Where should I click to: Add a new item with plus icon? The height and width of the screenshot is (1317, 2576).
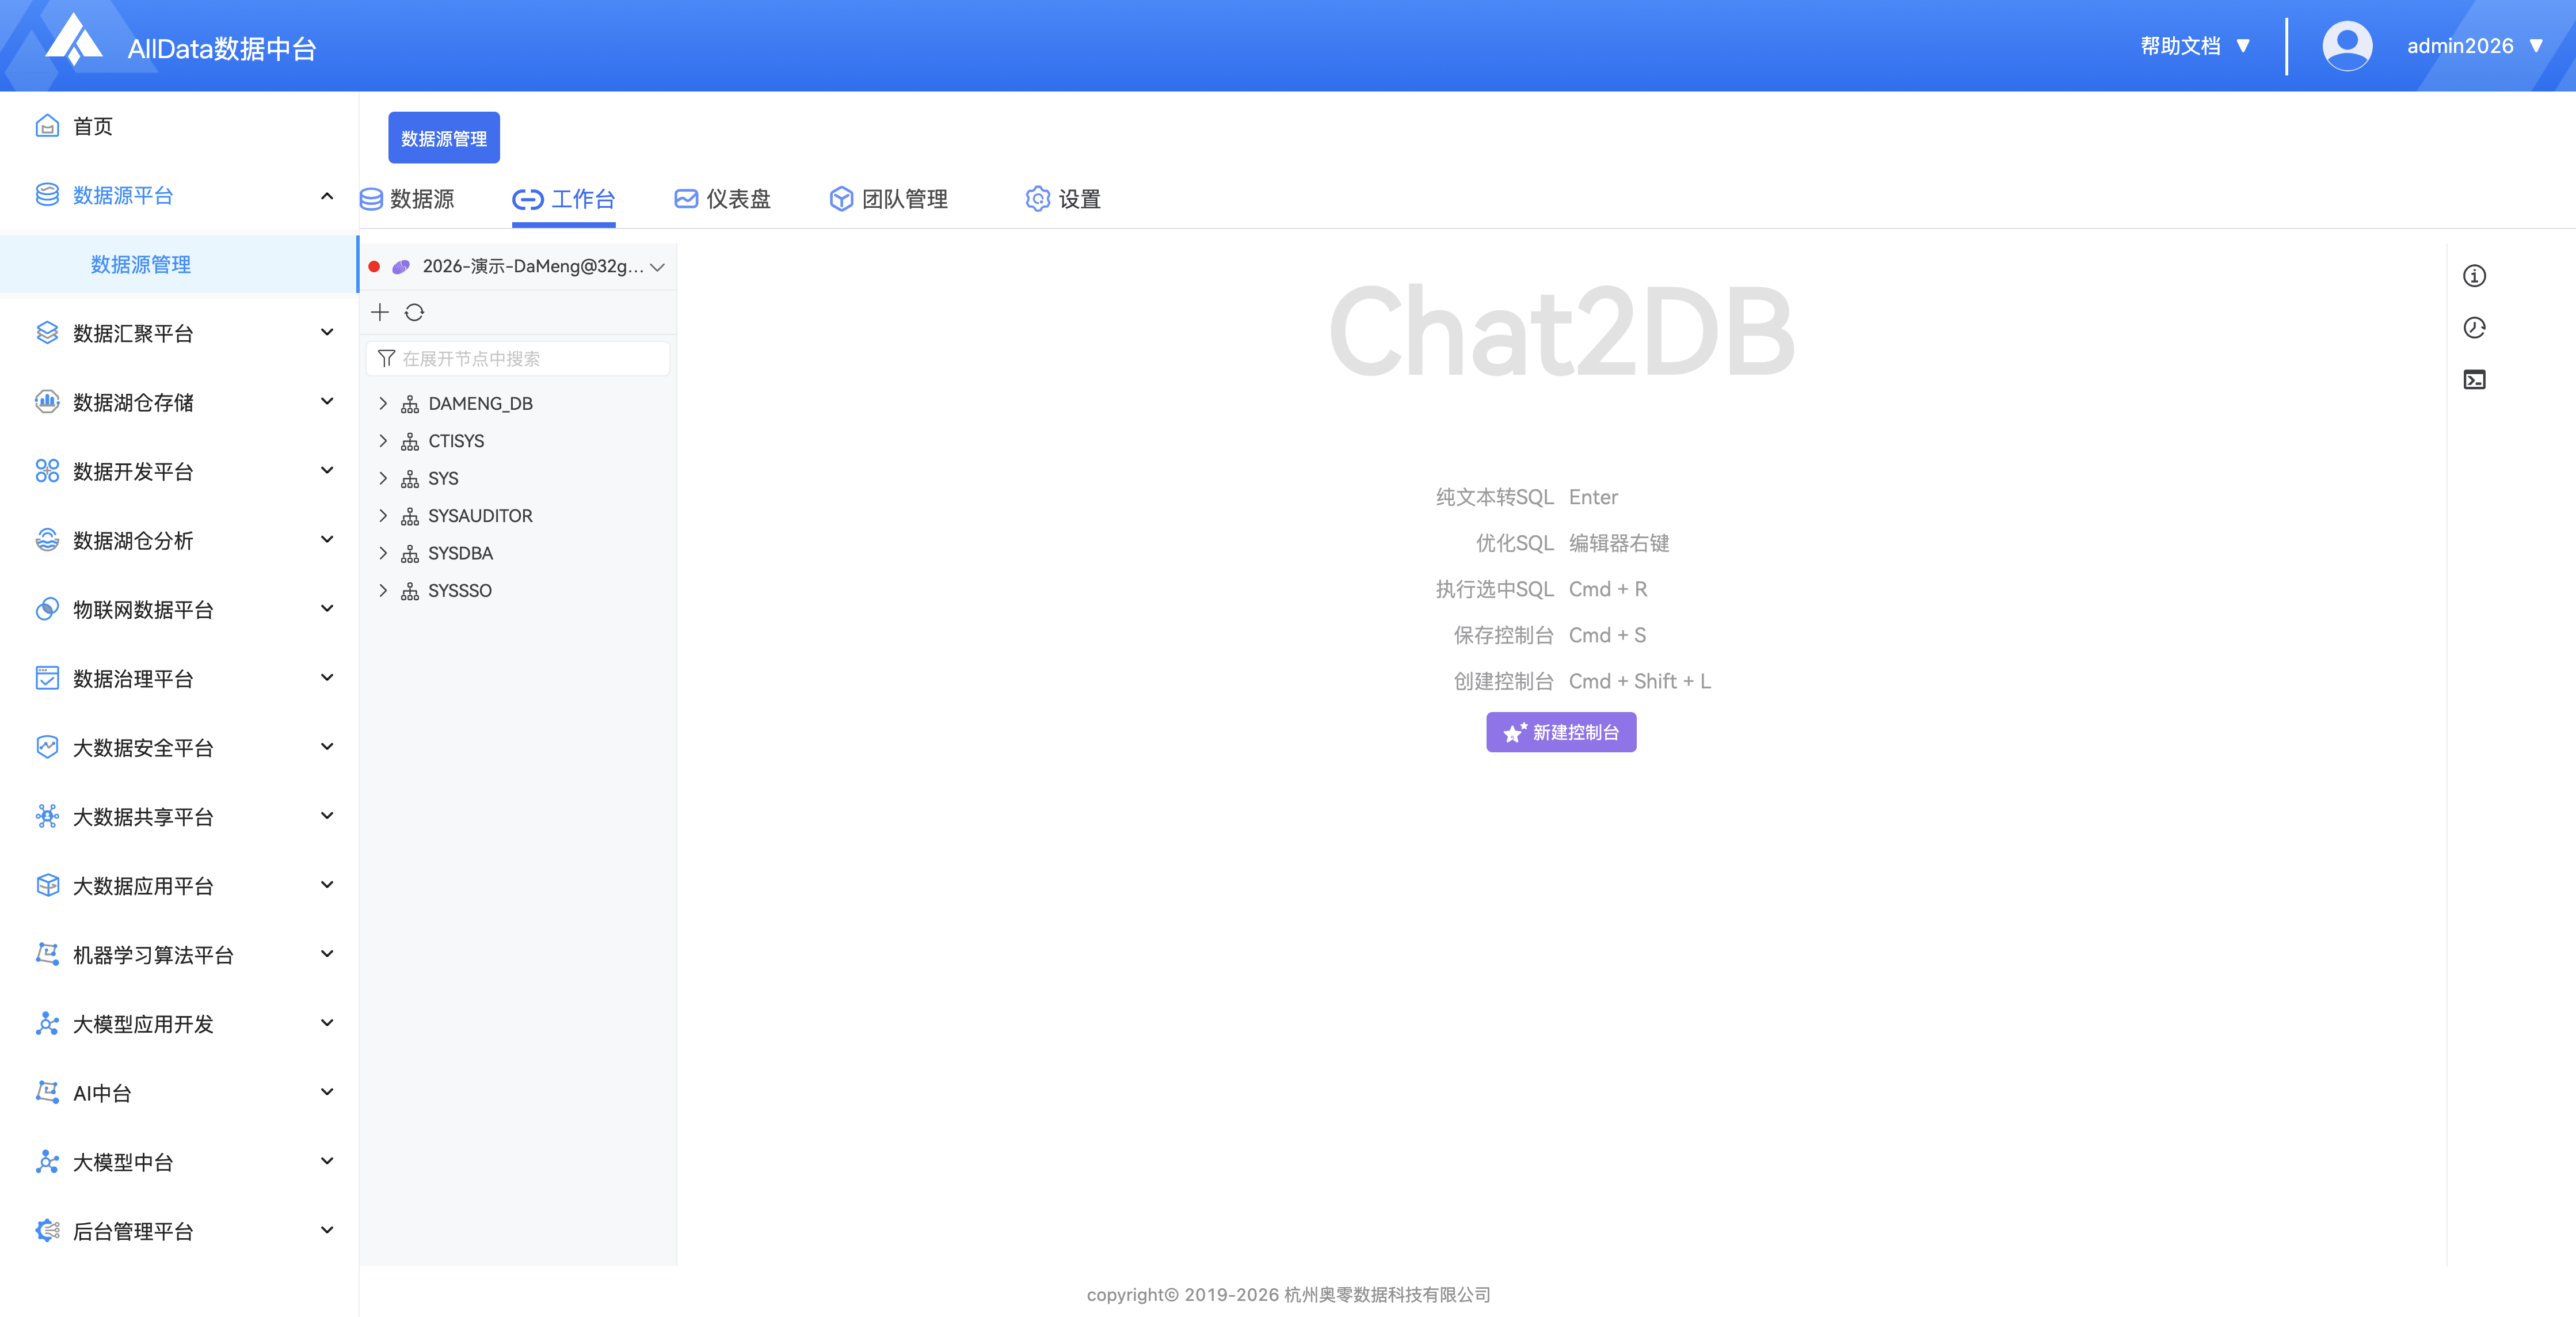[380, 312]
